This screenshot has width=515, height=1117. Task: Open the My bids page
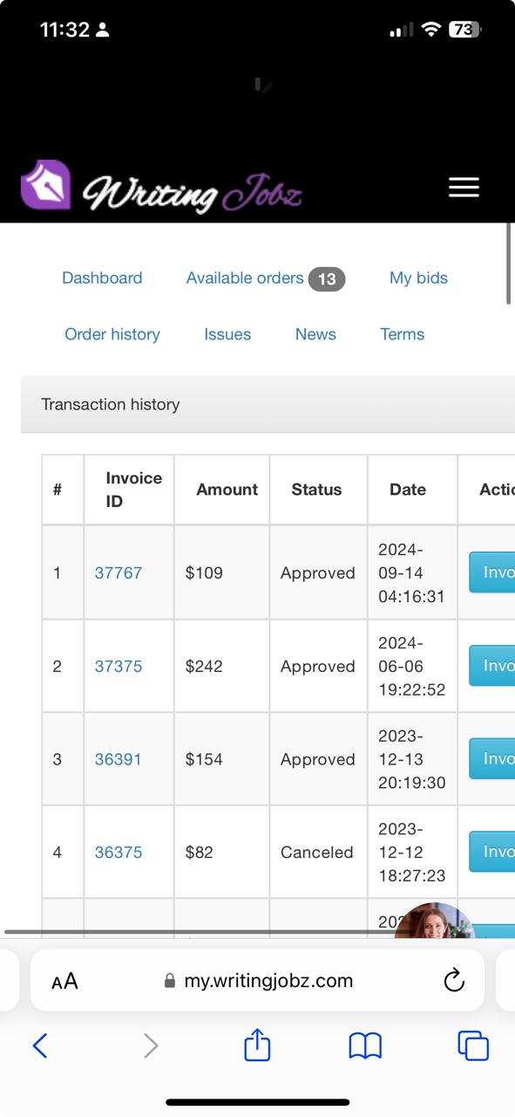(418, 278)
